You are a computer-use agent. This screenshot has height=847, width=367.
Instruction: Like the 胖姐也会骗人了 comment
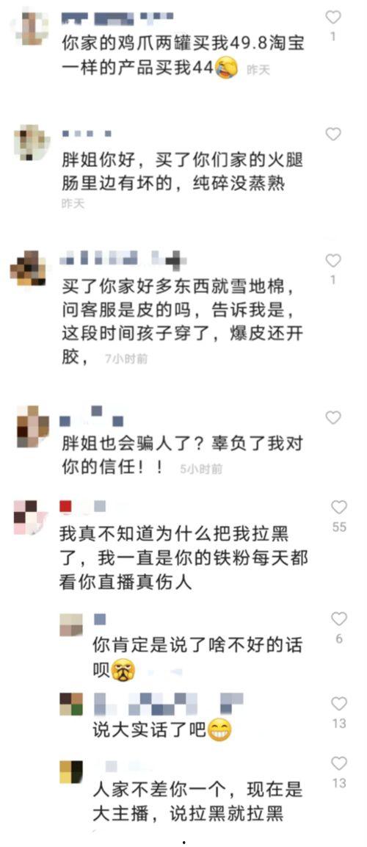pos(333,417)
